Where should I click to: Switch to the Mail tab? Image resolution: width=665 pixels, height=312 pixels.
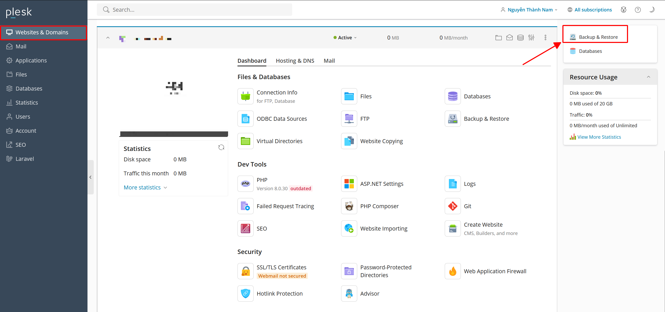click(x=329, y=61)
